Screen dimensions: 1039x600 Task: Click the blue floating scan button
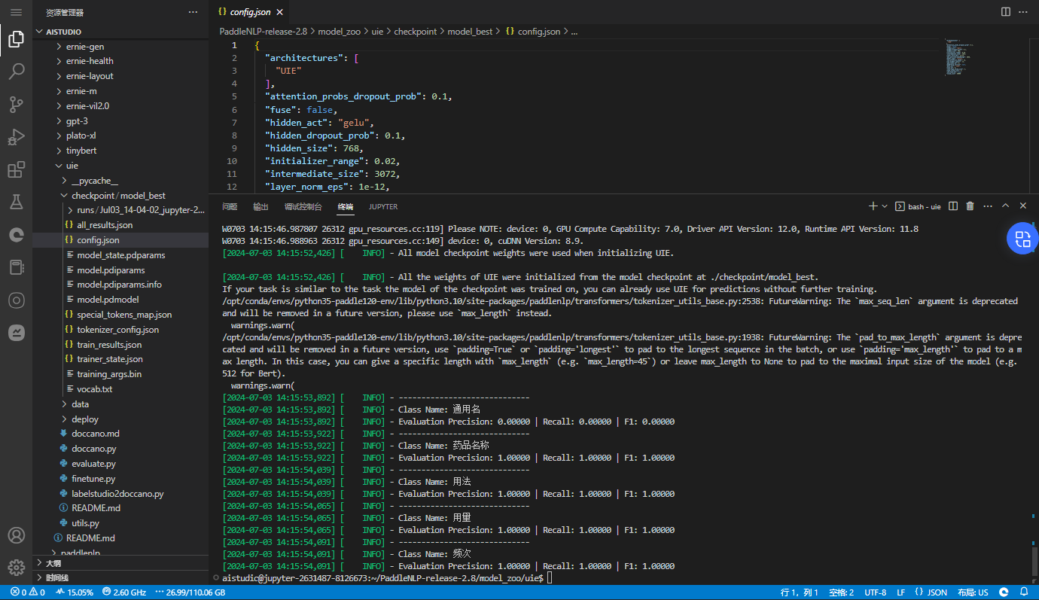tap(1022, 239)
